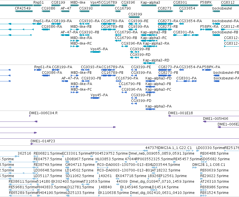Click the Kap-alpha3 gene label
The image size is (239, 197).
(150, 3)
